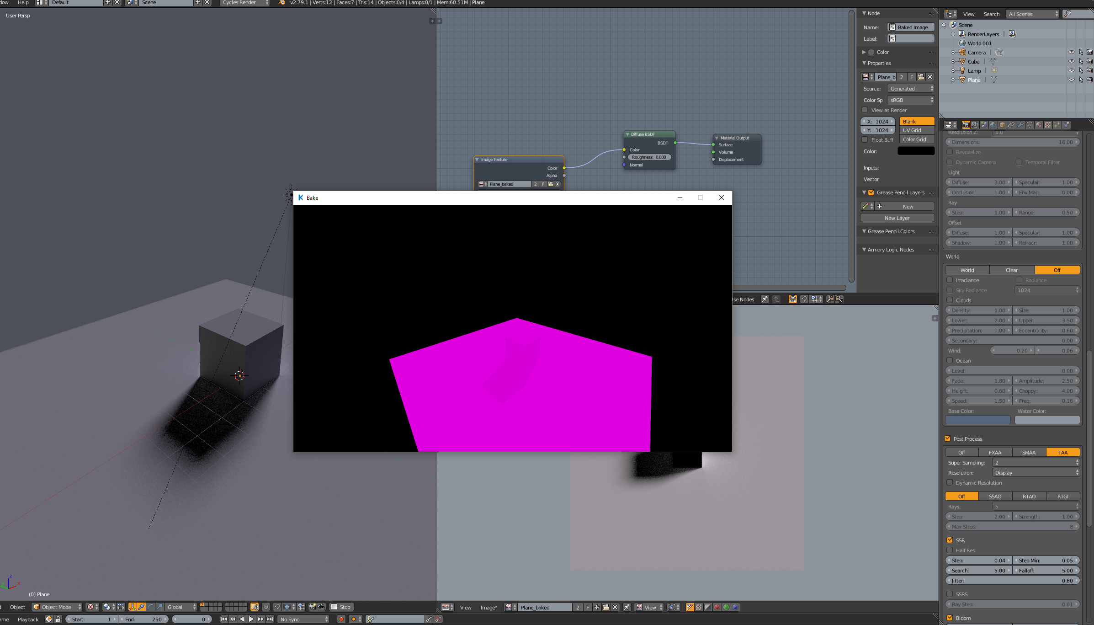Pin the Plane_baked image in UV editor

click(627, 607)
